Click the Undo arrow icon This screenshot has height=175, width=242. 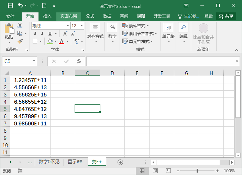[x=20, y=6]
